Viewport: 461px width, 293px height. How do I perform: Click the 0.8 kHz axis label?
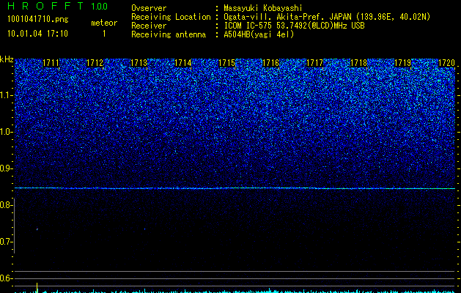tap(6, 205)
